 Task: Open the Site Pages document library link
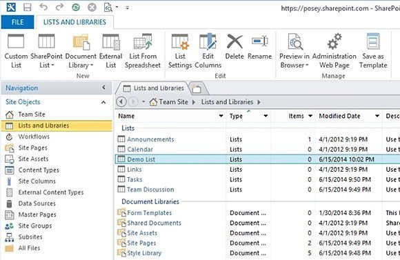(141, 243)
